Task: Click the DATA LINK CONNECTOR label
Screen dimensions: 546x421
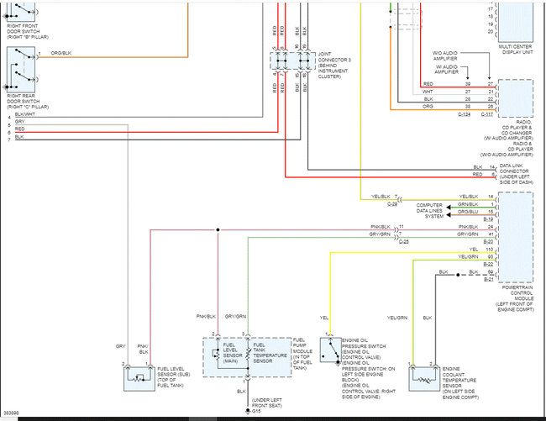Action: pyautogui.click(x=516, y=174)
